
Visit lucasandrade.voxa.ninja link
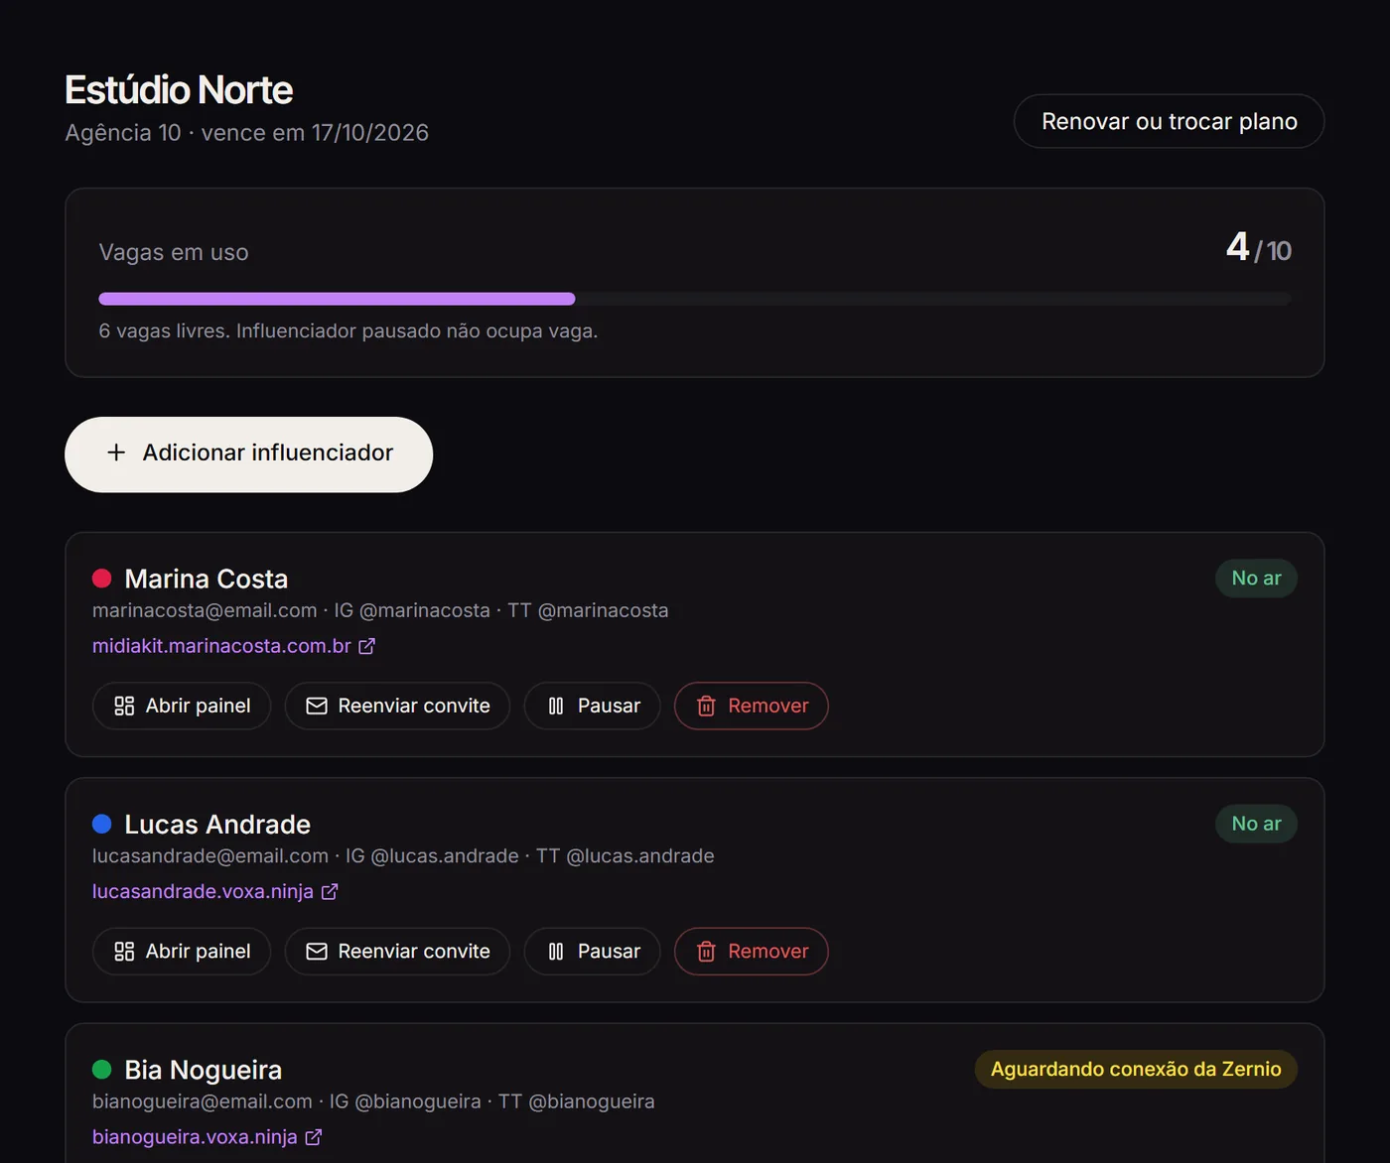(203, 892)
